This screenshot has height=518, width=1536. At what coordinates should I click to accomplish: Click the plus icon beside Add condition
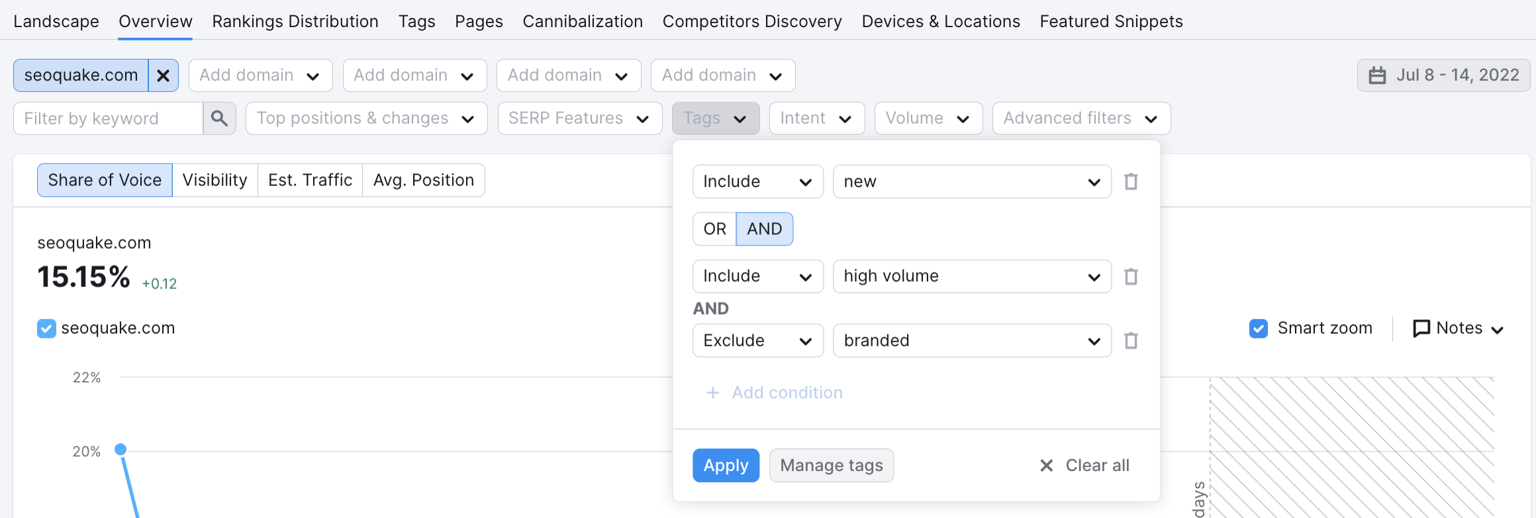713,393
